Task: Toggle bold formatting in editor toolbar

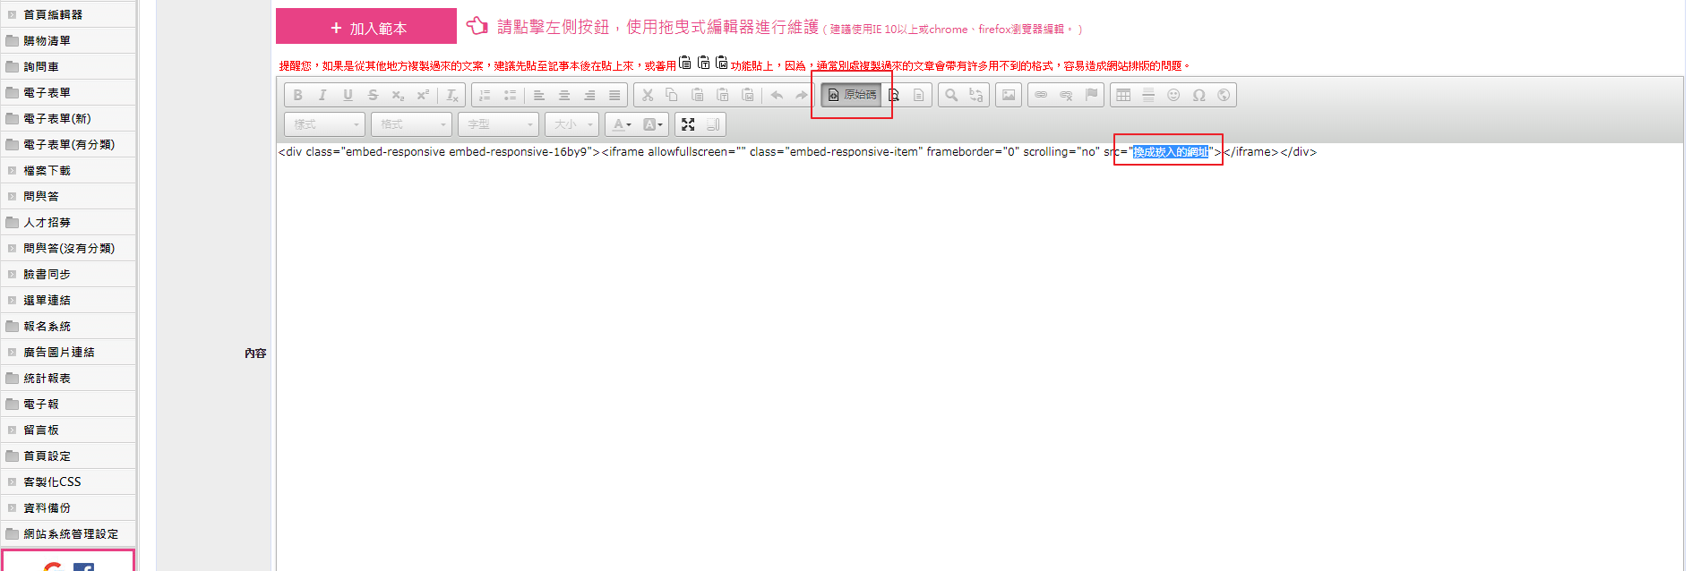Action: click(x=297, y=95)
